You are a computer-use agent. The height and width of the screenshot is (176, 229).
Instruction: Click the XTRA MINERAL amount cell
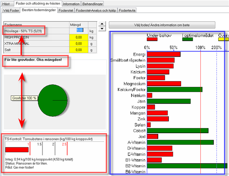coord(79,44)
